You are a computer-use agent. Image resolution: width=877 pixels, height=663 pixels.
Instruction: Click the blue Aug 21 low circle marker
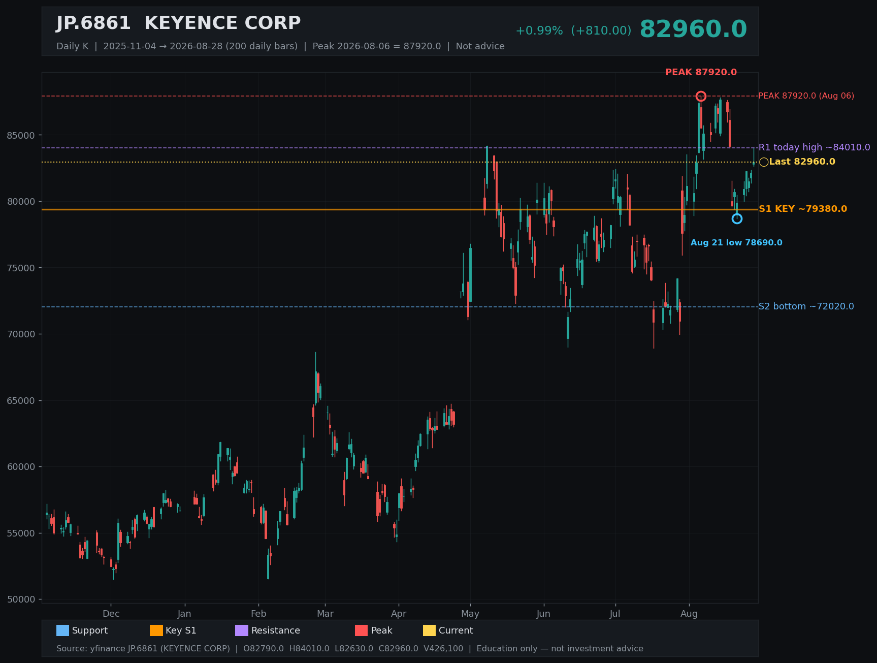tap(737, 218)
